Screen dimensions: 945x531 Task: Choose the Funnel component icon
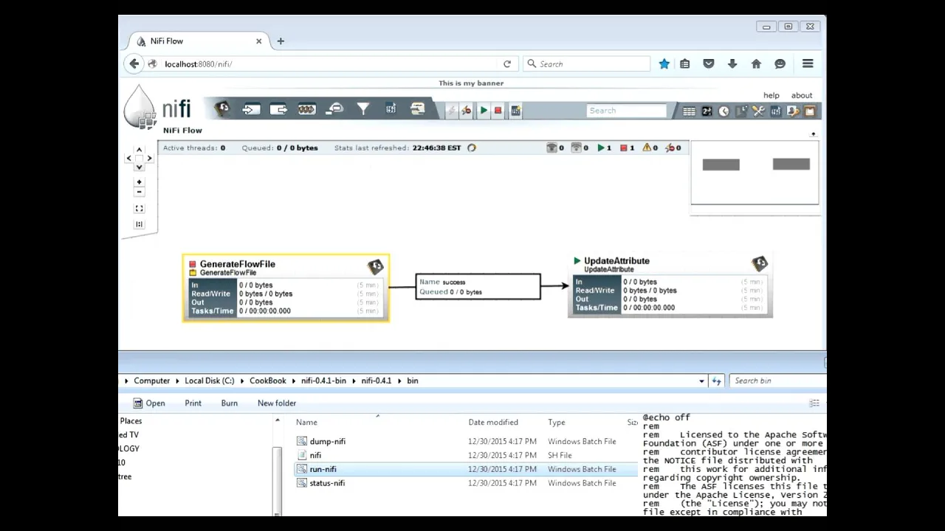point(363,109)
